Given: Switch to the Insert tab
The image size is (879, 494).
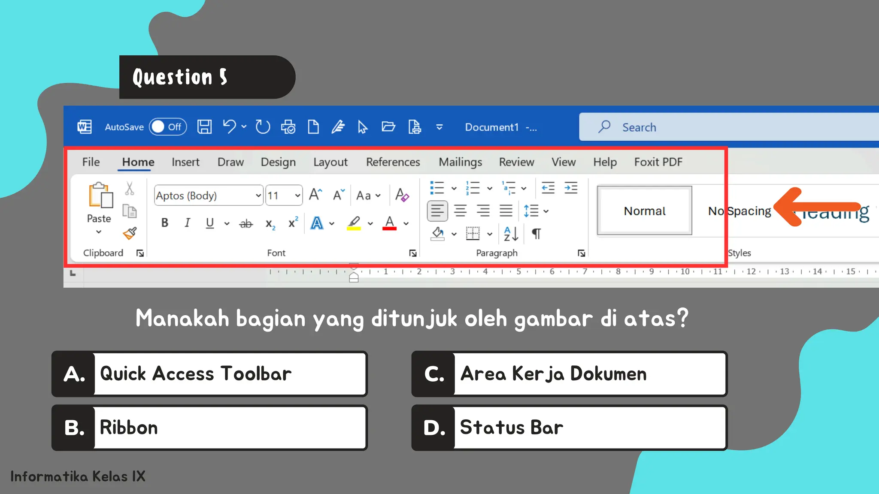Looking at the screenshot, I should click(185, 162).
